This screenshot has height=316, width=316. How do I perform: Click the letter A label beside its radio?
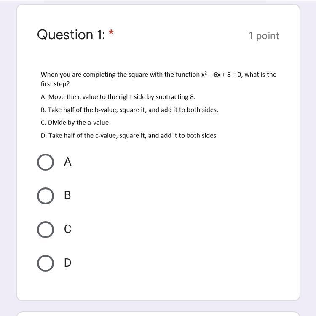tap(67, 162)
